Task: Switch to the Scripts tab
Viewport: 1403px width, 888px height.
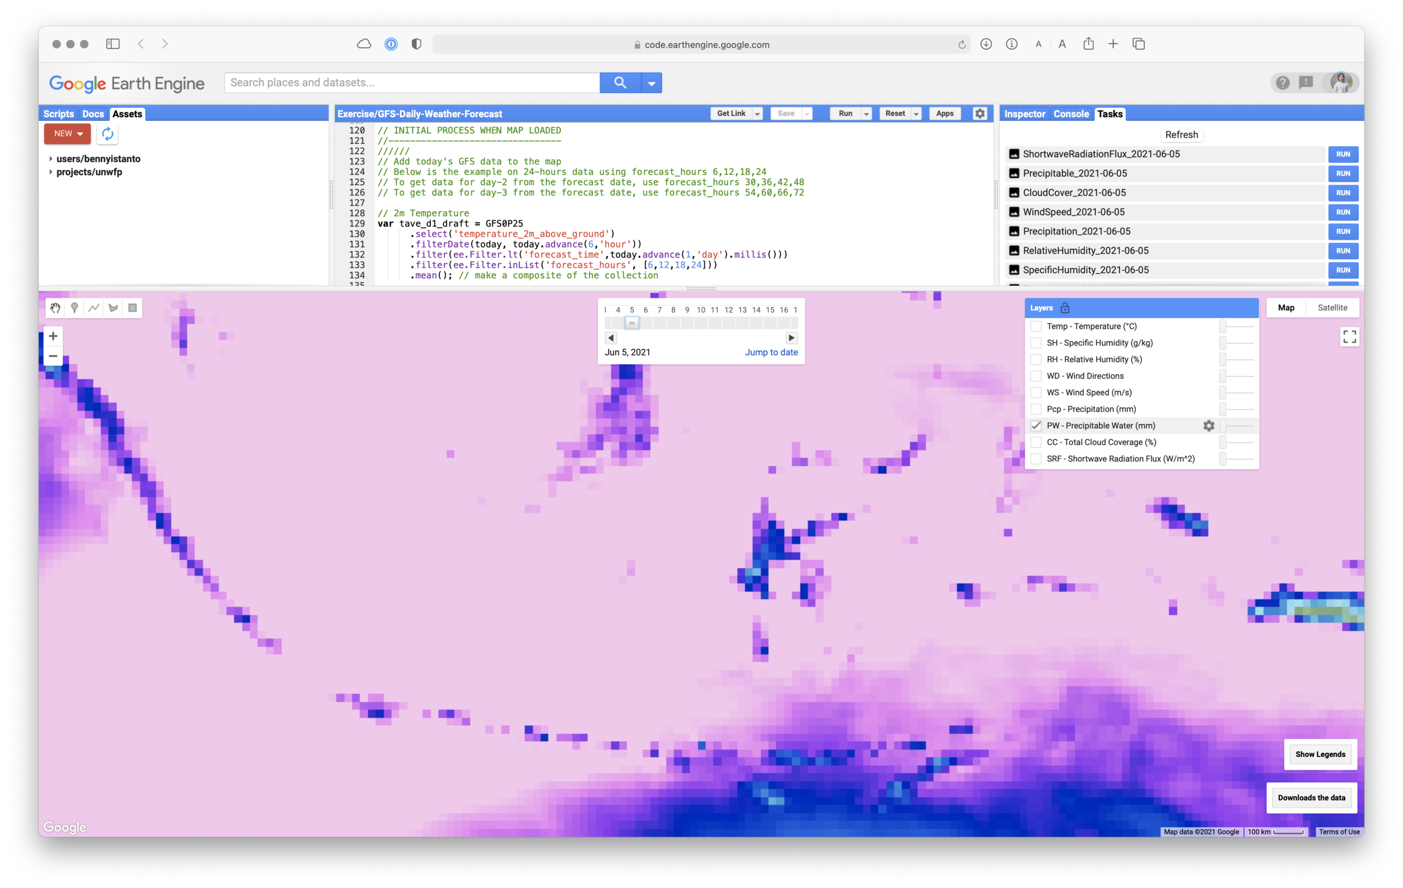Action: click(x=58, y=114)
